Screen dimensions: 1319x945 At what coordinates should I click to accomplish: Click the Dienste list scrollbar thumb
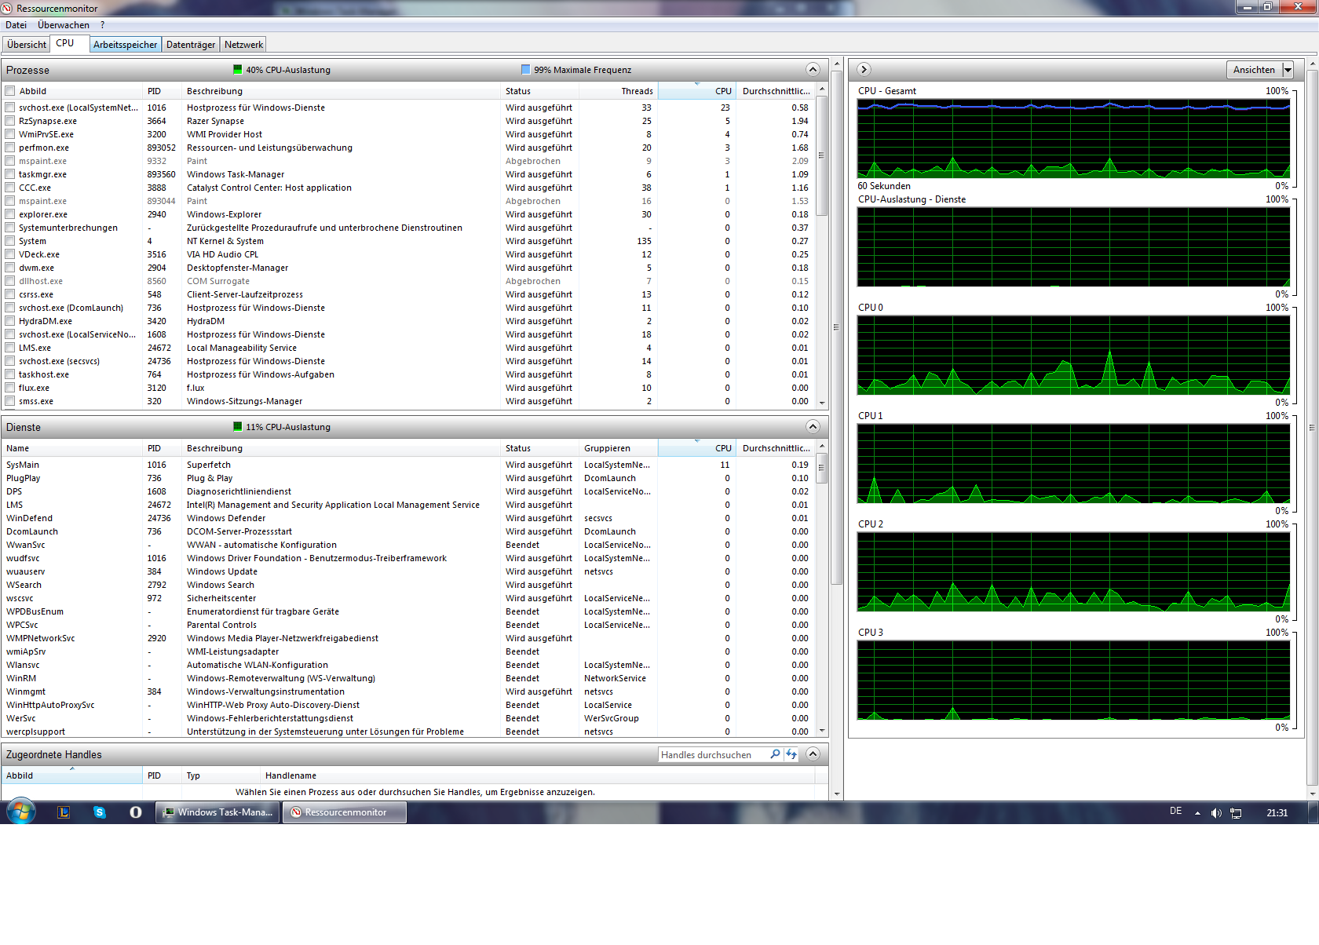(822, 468)
